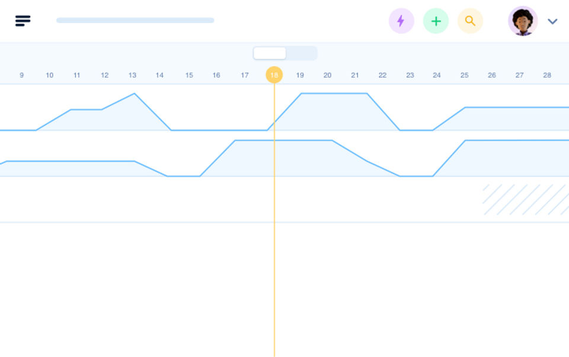569x357 pixels.
Task: Select the white left toggle segment
Action: point(270,53)
